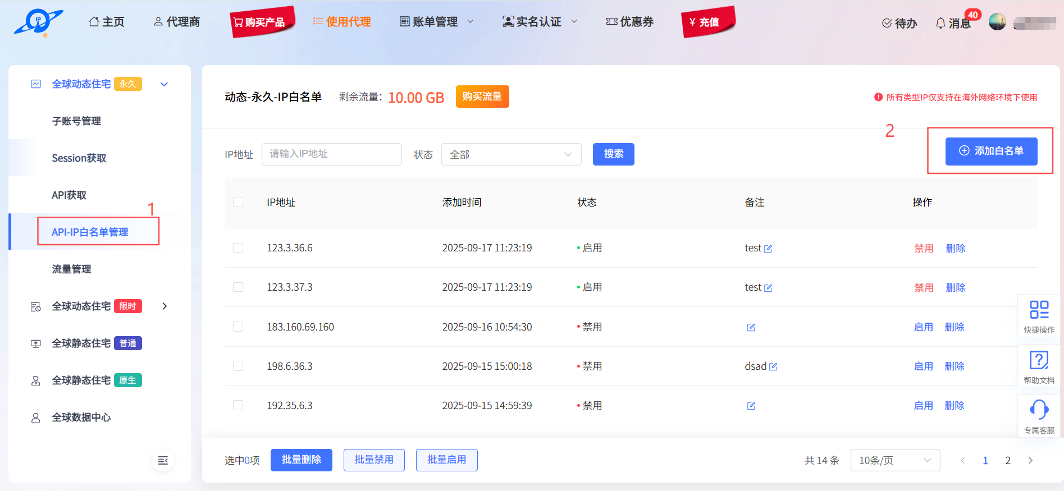Screen dimensions: 1064x491
Task: Click the user avatar picture
Action: (997, 22)
